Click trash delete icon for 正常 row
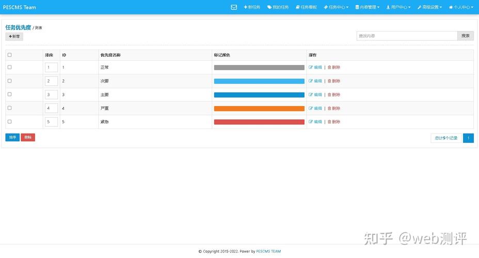479x258 pixels. (329, 67)
